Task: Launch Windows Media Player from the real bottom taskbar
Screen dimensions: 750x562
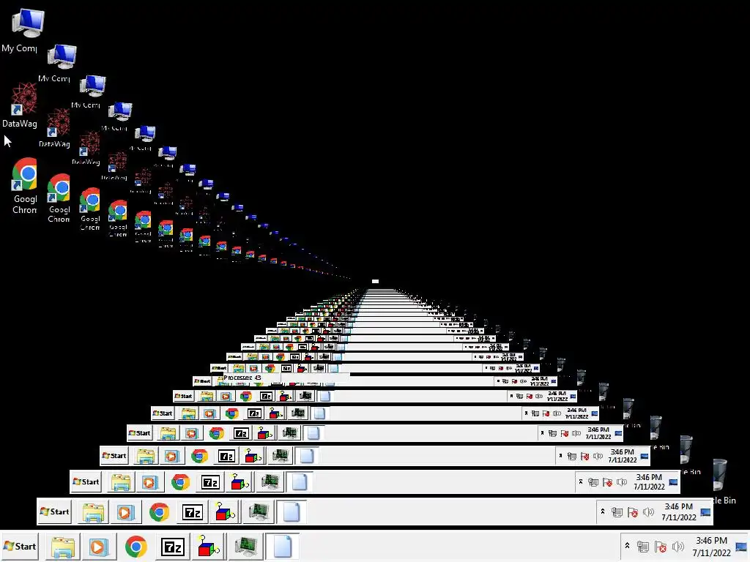Action: coord(99,546)
